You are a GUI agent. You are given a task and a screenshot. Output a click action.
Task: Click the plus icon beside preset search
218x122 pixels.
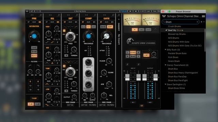tap(201, 22)
